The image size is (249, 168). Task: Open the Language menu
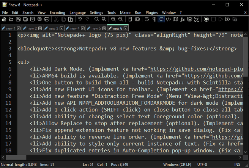pos(78,13)
